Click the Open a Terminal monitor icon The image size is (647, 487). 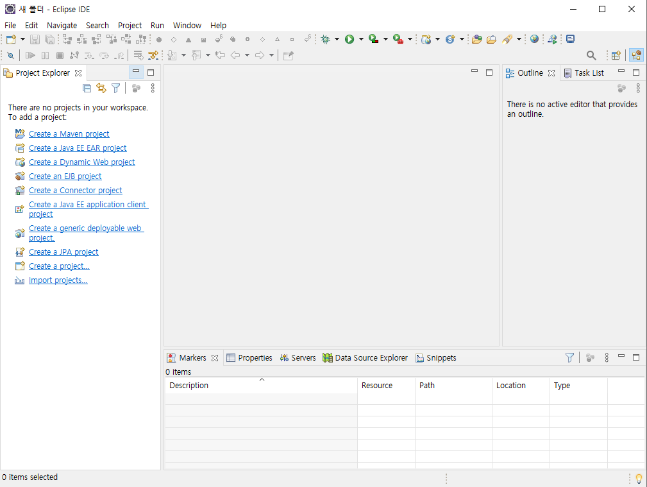(571, 39)
